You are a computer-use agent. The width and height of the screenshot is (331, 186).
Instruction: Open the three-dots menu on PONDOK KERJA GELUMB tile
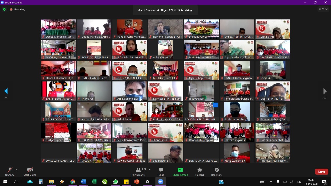pyautogui.click(x=215, y=105)
